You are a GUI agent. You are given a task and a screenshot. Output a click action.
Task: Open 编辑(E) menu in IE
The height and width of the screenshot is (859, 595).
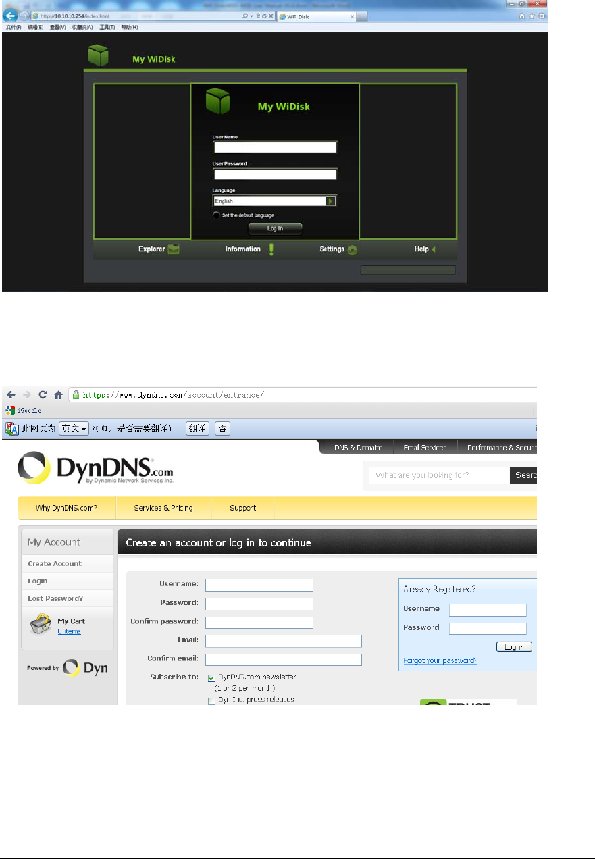click(36, 28)
